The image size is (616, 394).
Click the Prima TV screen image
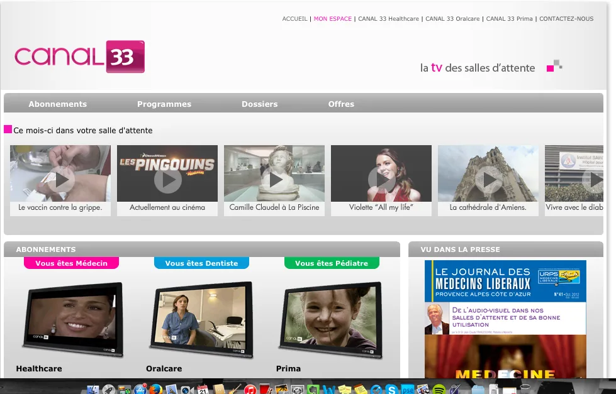tap(331, 319)
